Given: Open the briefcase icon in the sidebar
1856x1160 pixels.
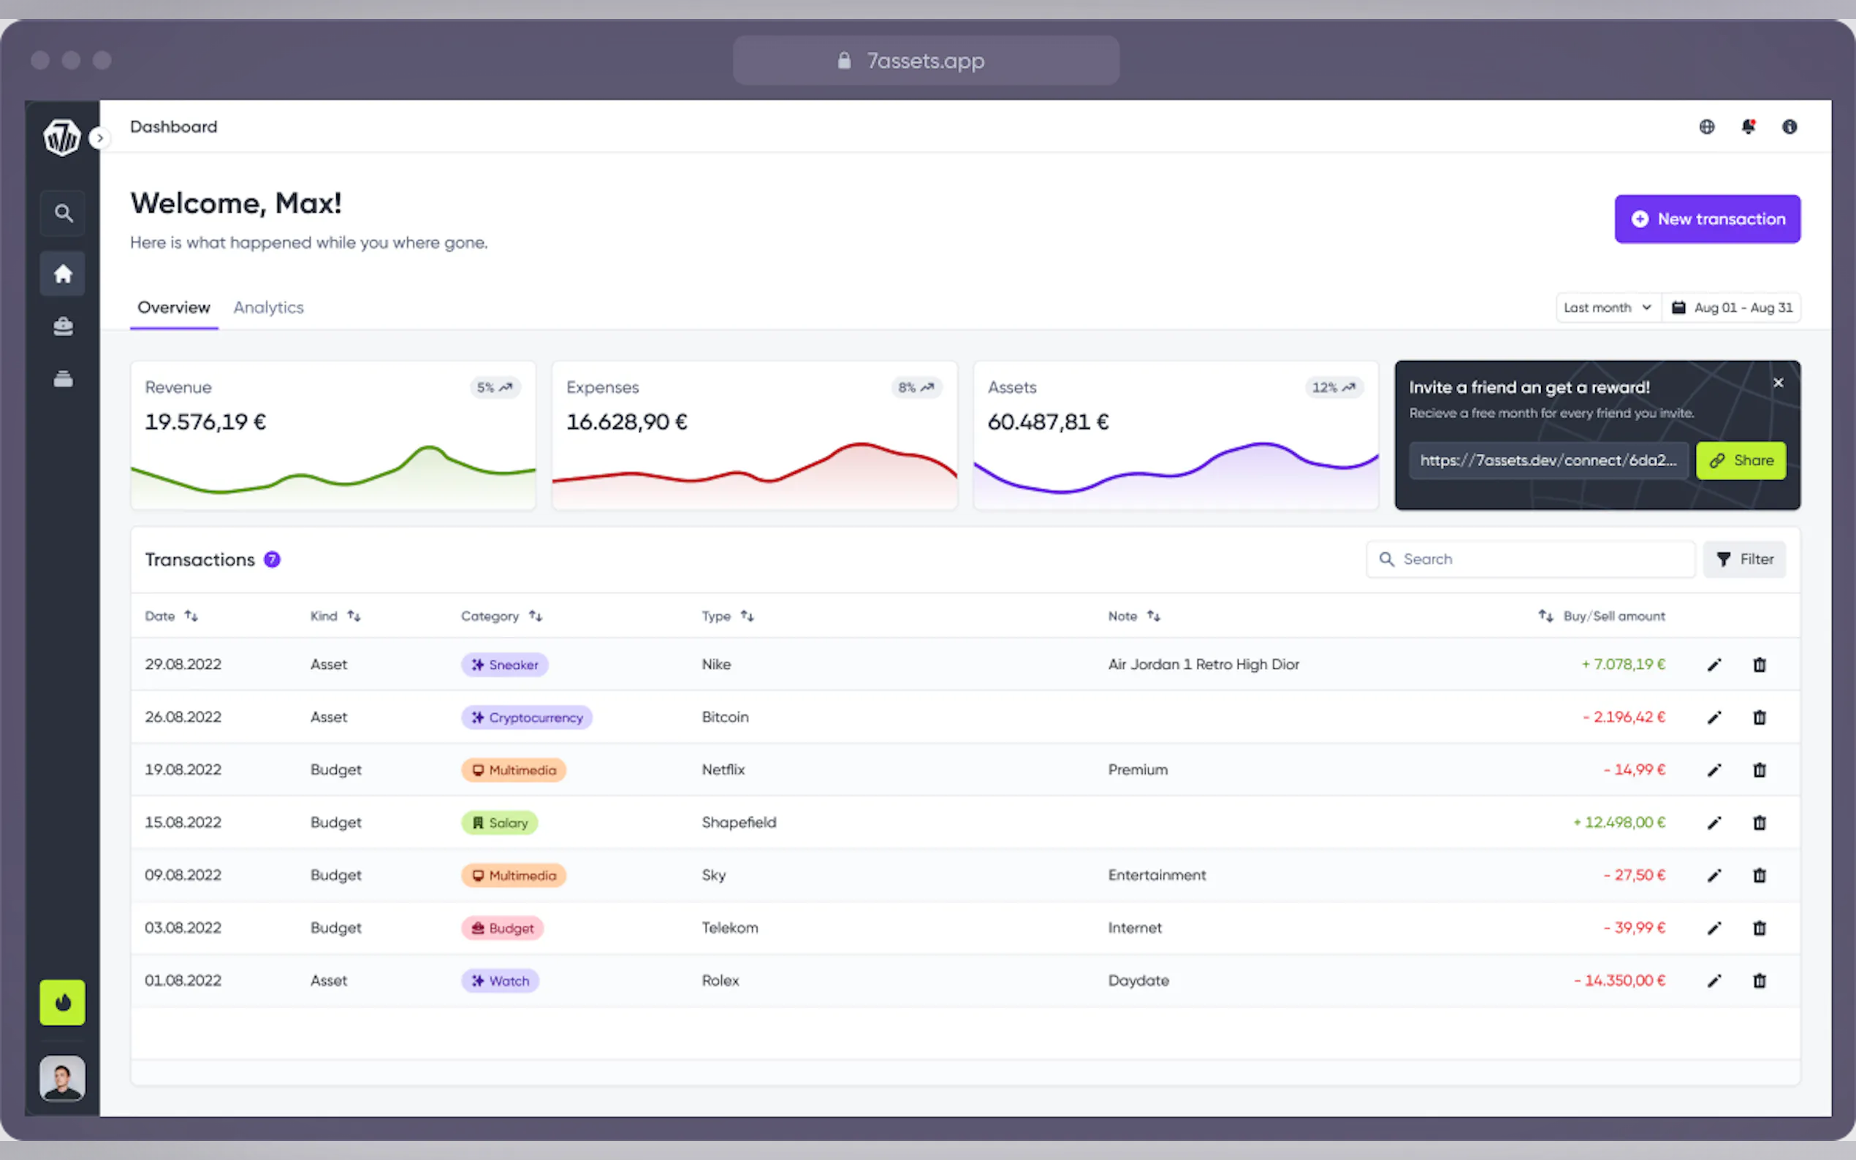Looking at the screenshot, I should point(63,327).
